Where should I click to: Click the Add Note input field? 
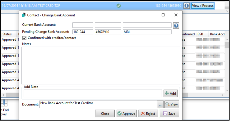click(93, 93)
